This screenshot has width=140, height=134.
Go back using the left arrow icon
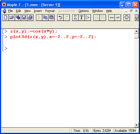(x=112, y=17)
